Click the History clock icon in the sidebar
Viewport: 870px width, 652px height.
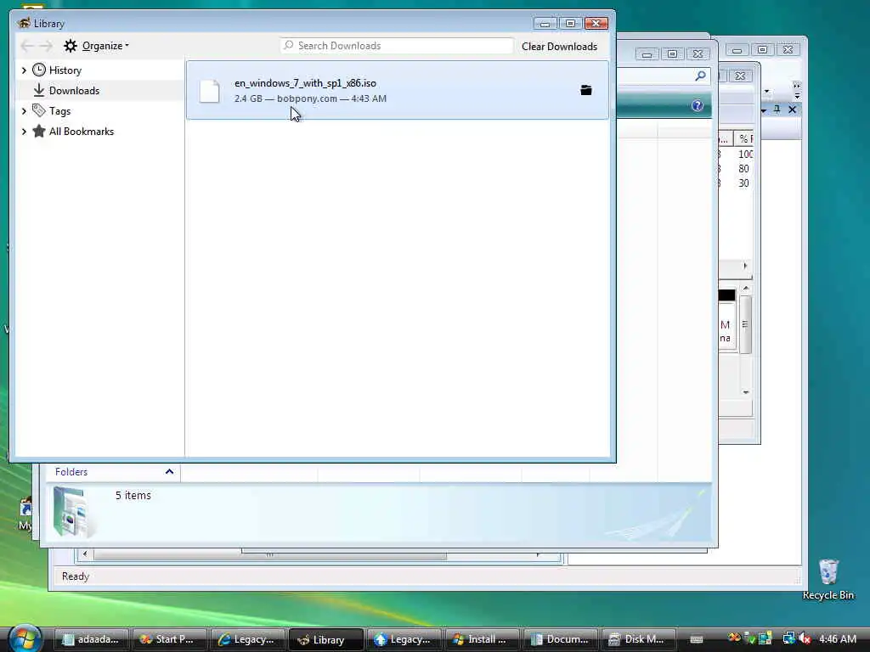pyautogui.click(x=39, y=70)
